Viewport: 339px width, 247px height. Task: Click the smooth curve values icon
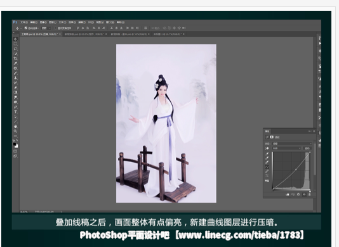click(x=267, y=175)
